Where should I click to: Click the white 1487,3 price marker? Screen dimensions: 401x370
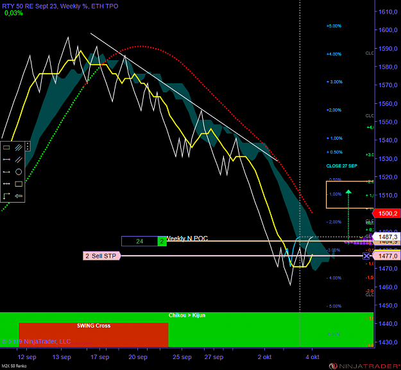[x=386, y=237]
